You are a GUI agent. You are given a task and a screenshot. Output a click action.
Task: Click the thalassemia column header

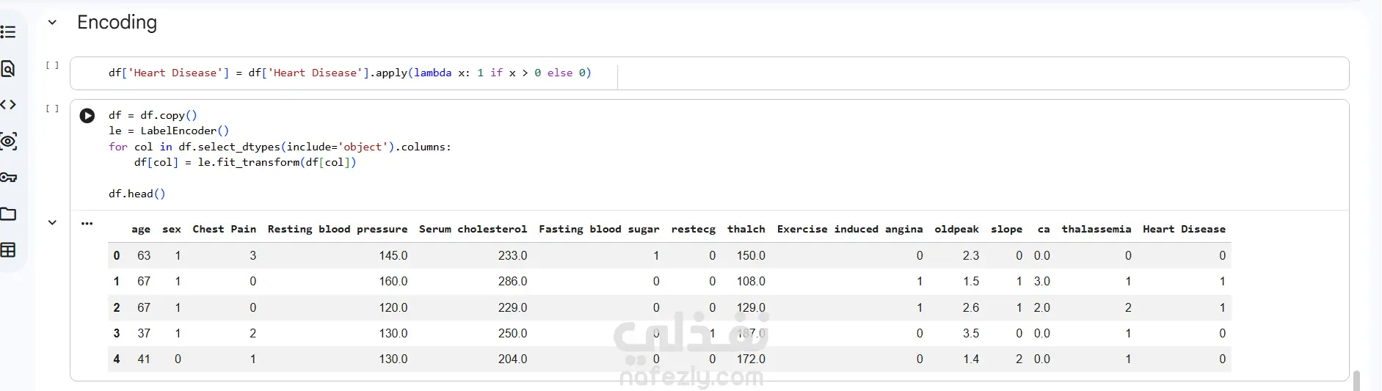(x=1096, y=230)
